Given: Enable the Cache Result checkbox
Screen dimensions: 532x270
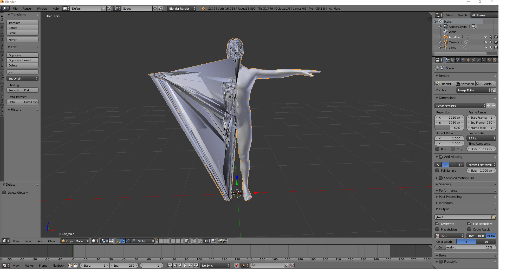Looking at the screenshot, I should [x=469, y=229].
